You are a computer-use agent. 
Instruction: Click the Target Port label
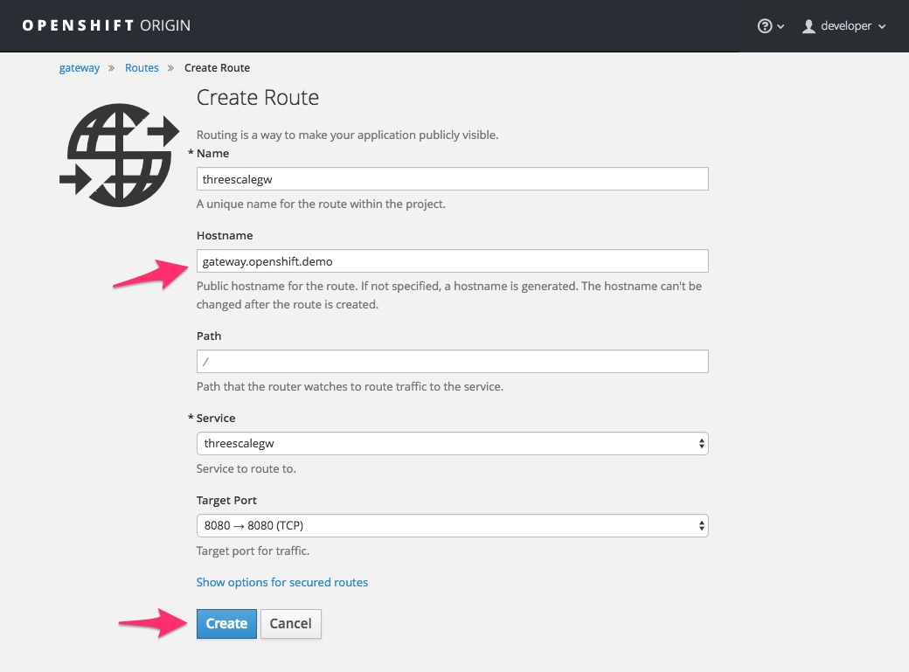(226, 501)
